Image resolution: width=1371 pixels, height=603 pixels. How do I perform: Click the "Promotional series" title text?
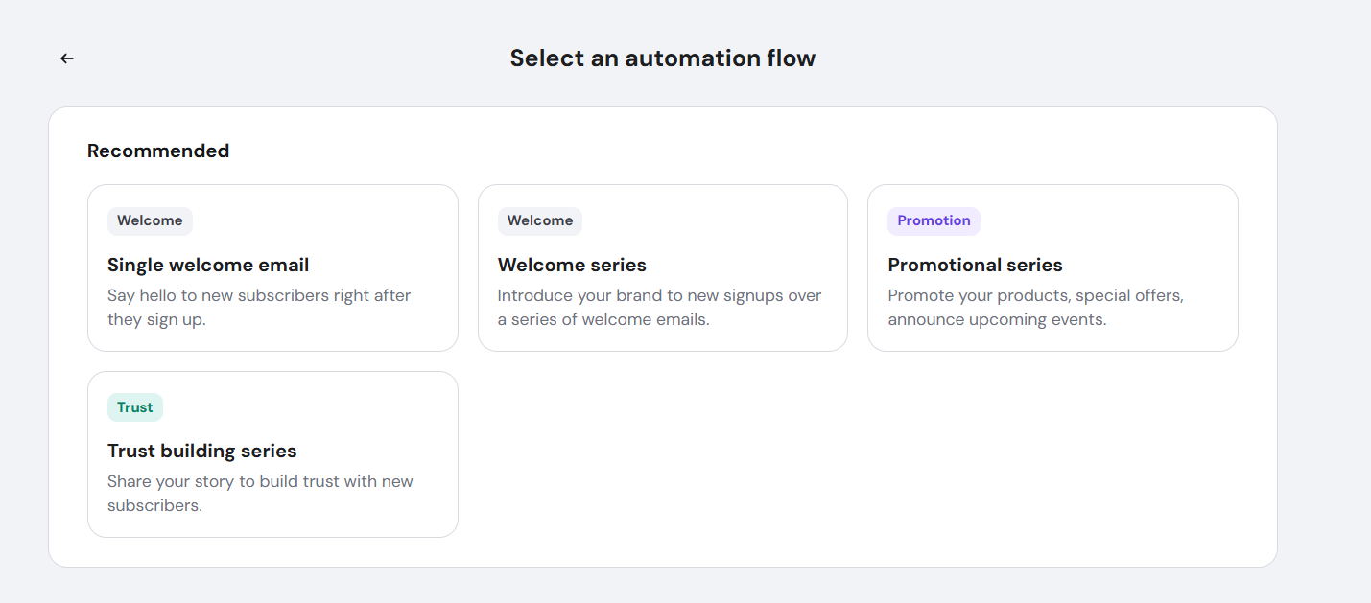975,266
